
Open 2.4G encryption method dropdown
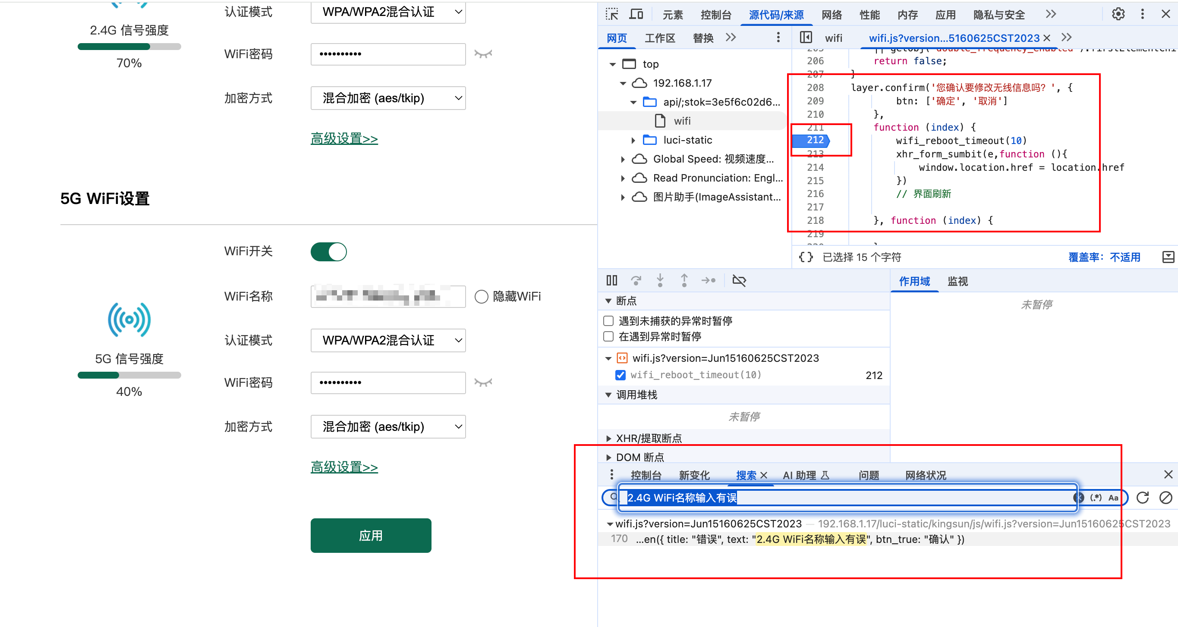(x=388, y=98)
